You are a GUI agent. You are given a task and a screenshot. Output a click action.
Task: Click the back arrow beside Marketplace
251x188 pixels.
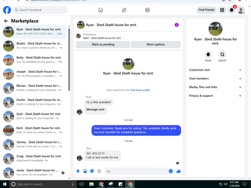point(6,21)
